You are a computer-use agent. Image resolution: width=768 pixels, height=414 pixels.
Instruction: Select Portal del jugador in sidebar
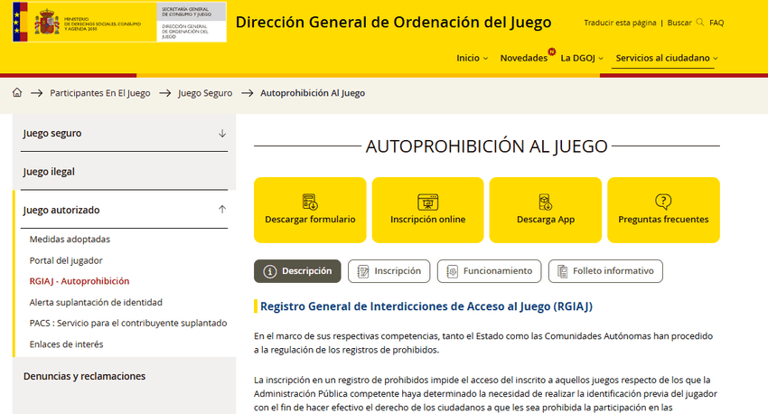click(x=66, y=260)
